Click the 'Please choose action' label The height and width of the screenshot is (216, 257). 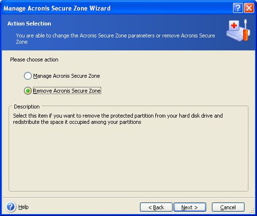(34, 60)
